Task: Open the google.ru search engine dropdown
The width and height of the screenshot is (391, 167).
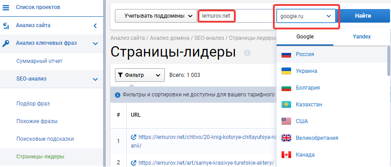Action: [306, 16]
